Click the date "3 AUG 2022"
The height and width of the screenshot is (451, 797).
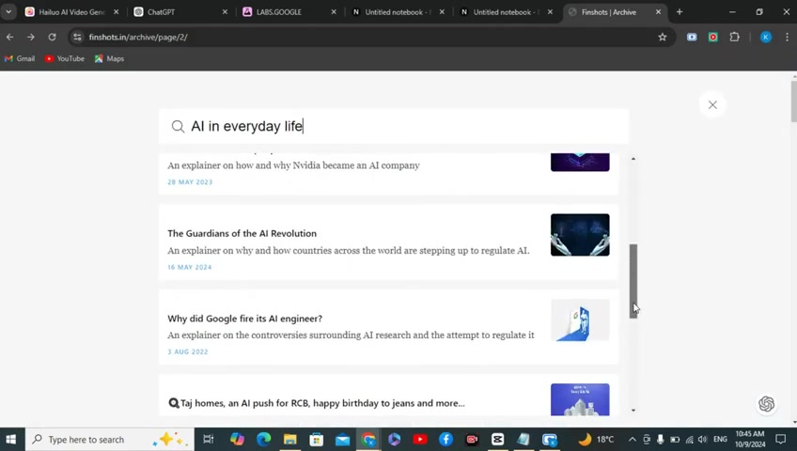coord(188,351)
